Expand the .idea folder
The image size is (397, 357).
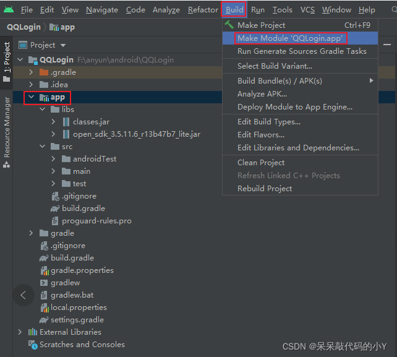click(31, 85)
